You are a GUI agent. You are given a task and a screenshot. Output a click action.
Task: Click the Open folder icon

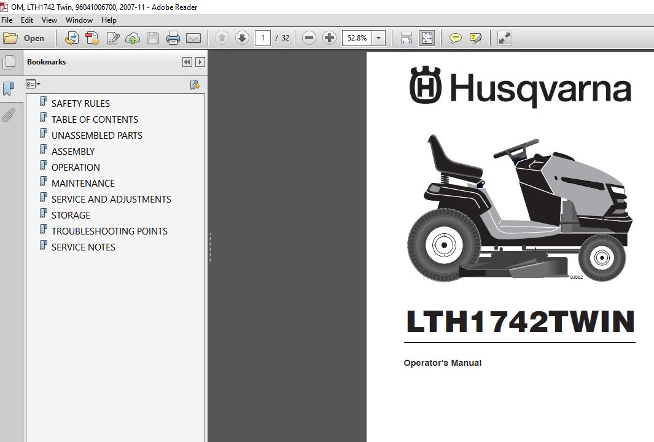[10, 38]
